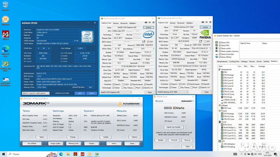Click Run 3DMark button
The width and height of the screenshot is (280, 157).
click(32, 143)
